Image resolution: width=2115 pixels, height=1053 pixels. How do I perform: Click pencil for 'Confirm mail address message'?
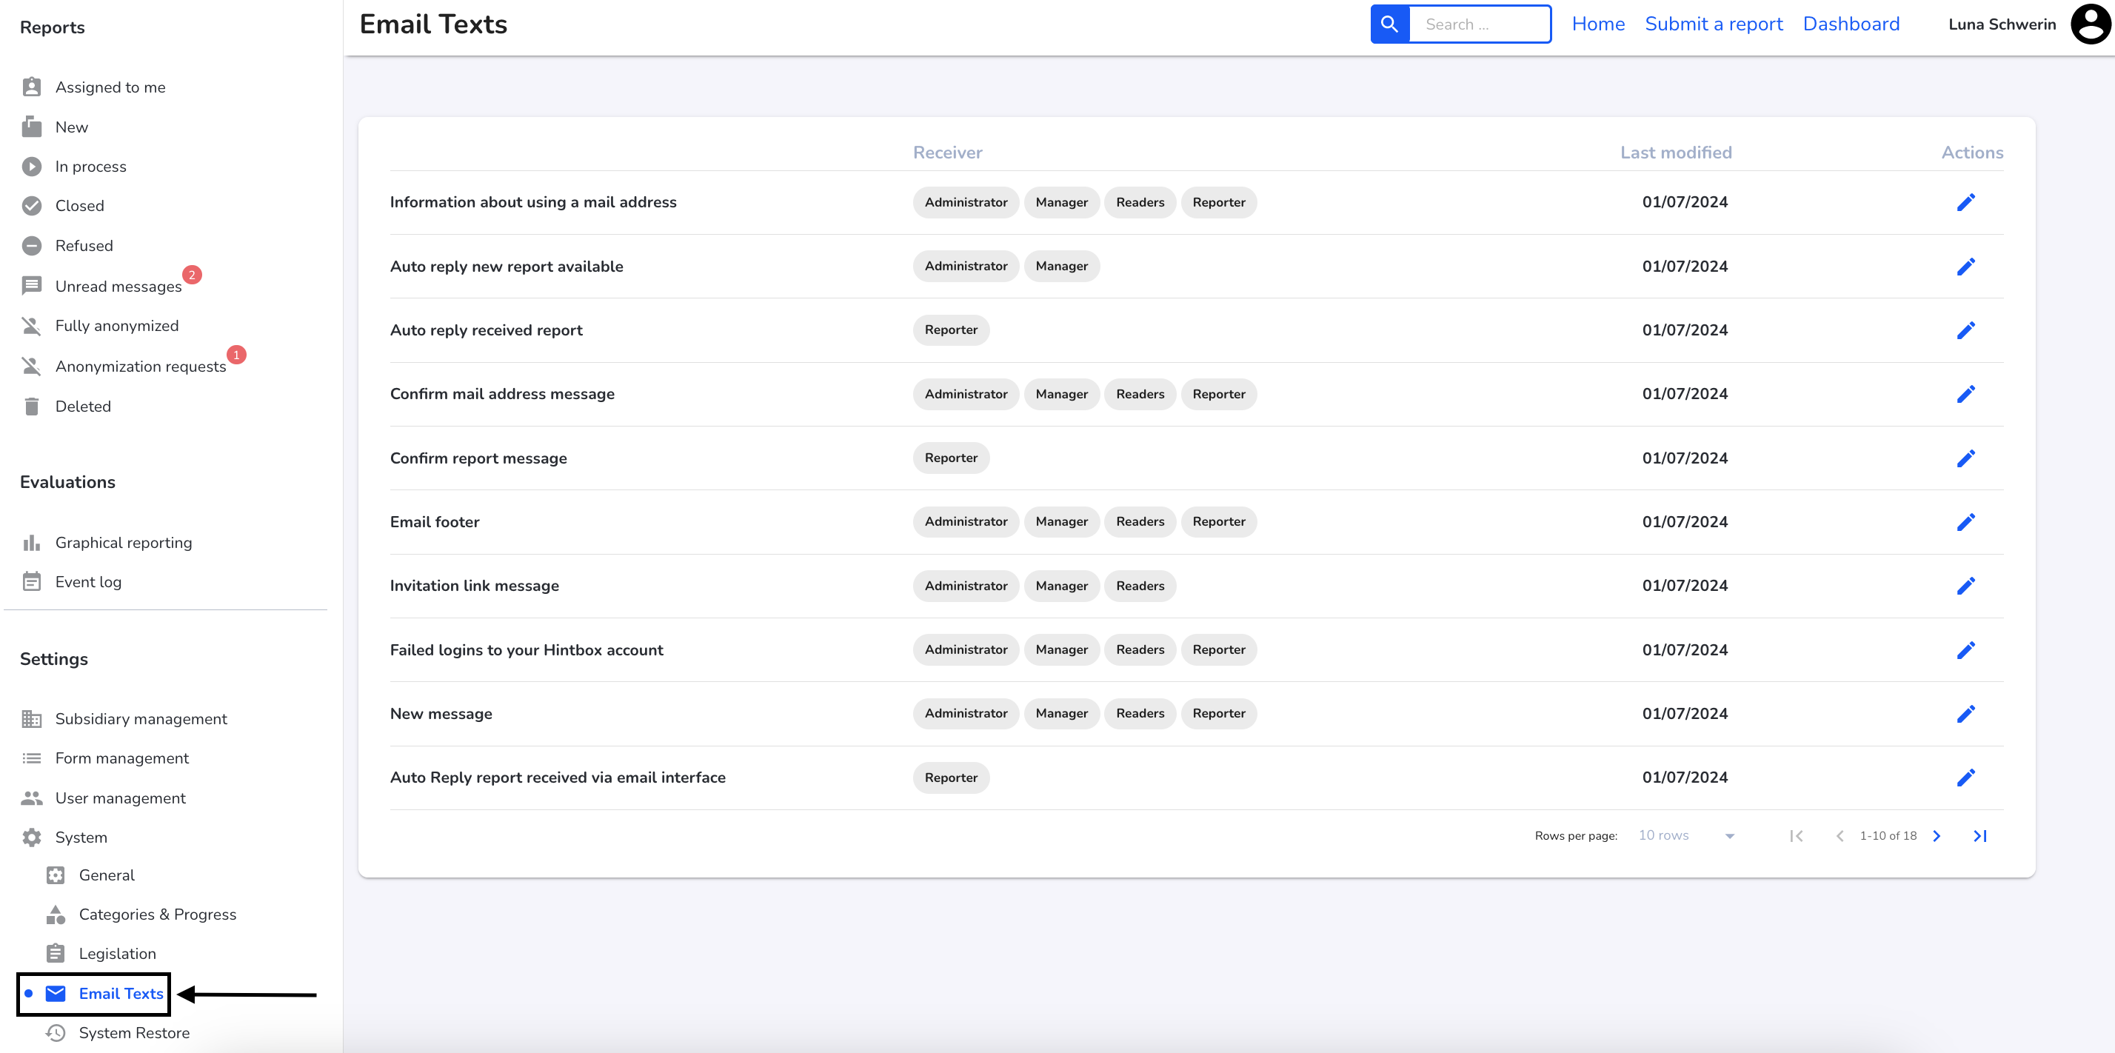click(1965, 394)
